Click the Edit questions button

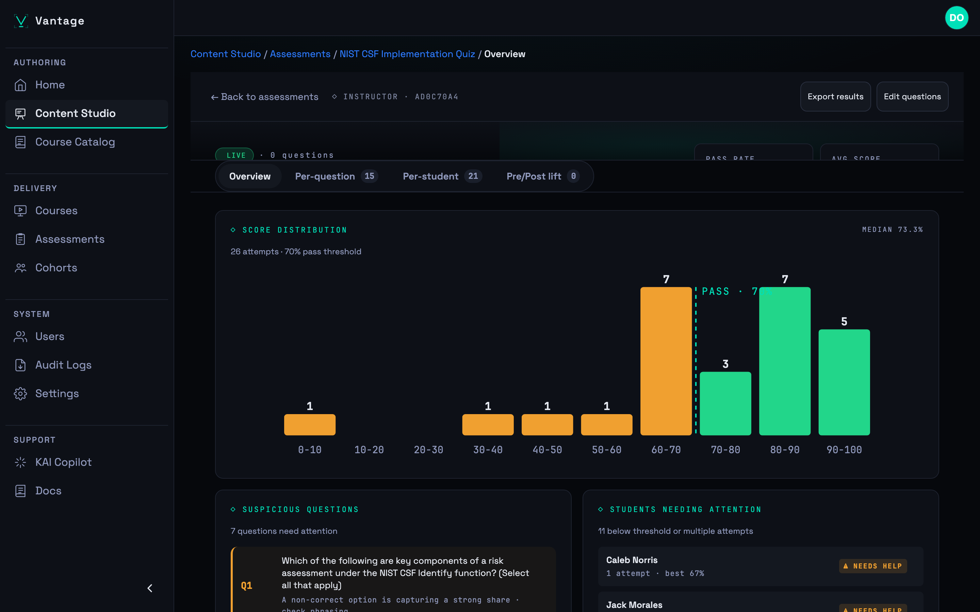point(912,97)
